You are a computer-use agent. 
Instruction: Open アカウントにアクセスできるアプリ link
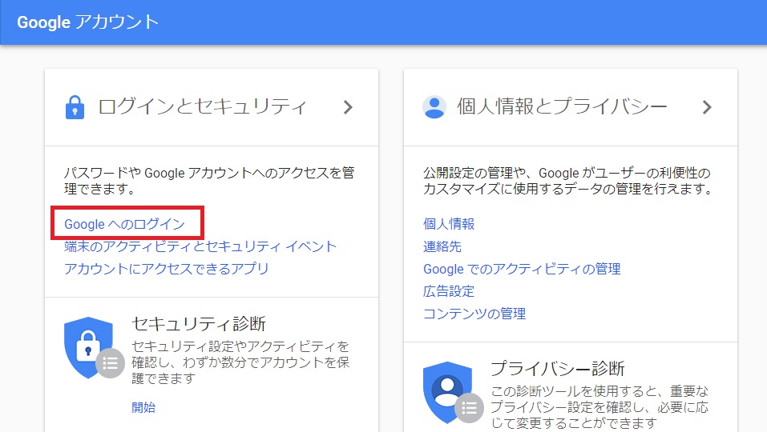pos(167,269)
